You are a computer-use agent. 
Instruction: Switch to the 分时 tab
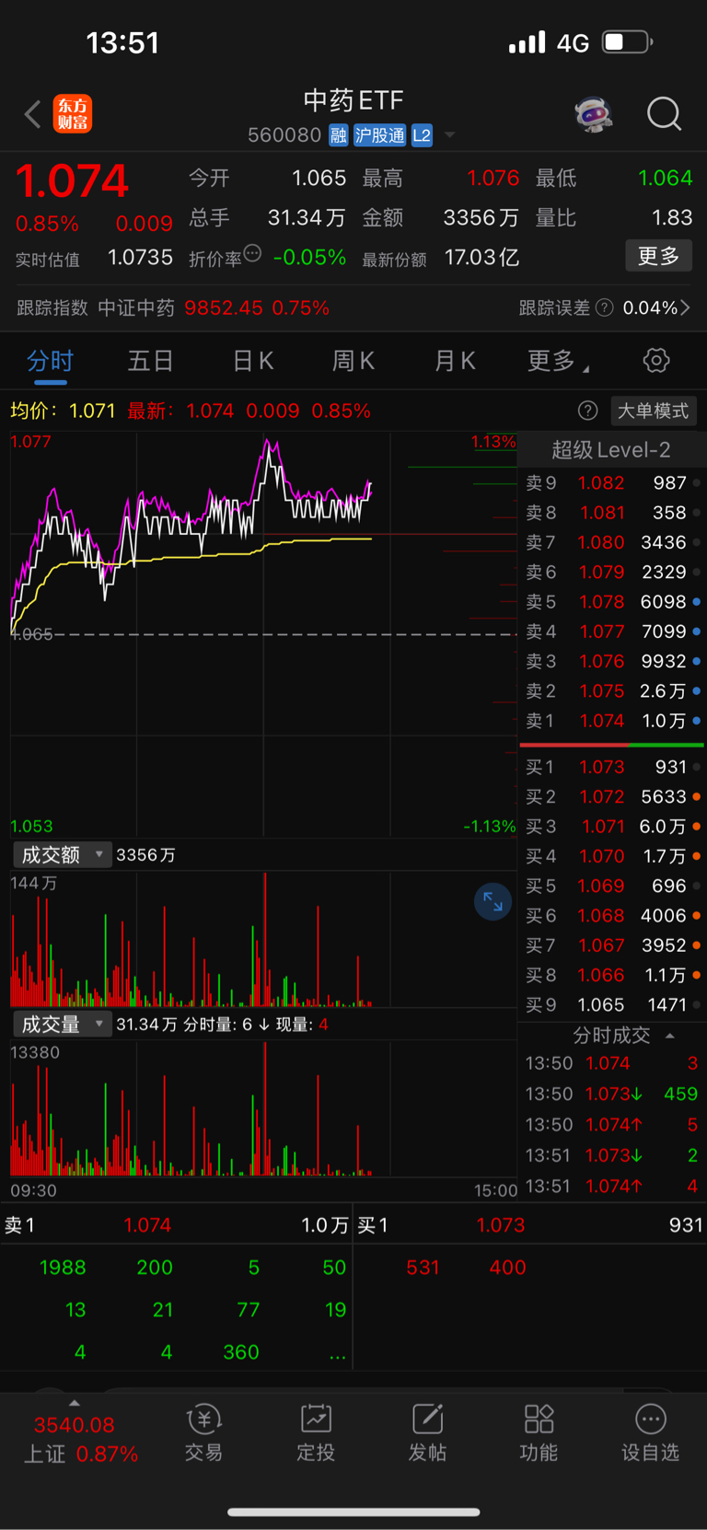pyautogui.click(x=50, y=361)
